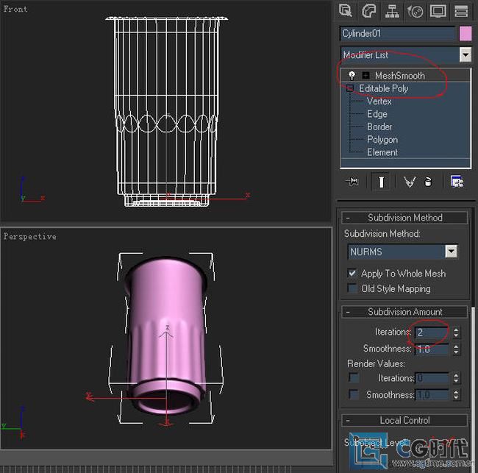This screenshot has height=473, width=478.
Task: Click the Smoothness value field
Action: 432,349
